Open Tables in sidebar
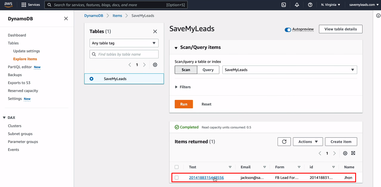Screen dimensions: 381x187 coord(13,43)
